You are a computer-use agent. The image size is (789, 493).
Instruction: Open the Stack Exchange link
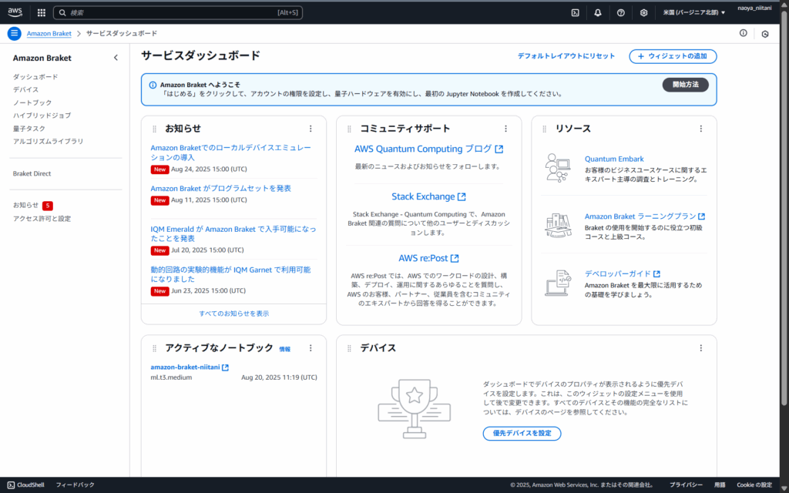pyautogui.click(x=428, y=196)
